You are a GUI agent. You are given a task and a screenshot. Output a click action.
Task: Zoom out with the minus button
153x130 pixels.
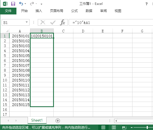132,127
